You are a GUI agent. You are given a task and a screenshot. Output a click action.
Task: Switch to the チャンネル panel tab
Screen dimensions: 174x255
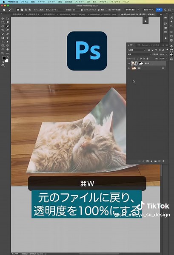(155, 45)
